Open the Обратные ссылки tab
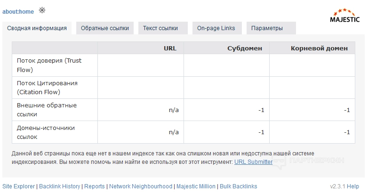The image size is (368, 194). 105,28
